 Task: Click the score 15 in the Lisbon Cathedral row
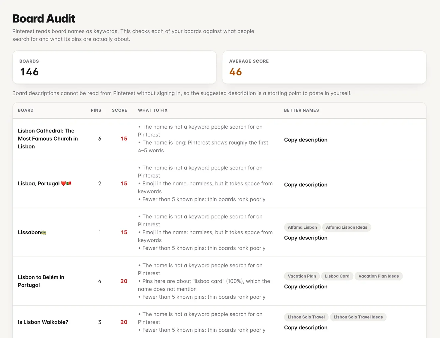pos(124,139)
